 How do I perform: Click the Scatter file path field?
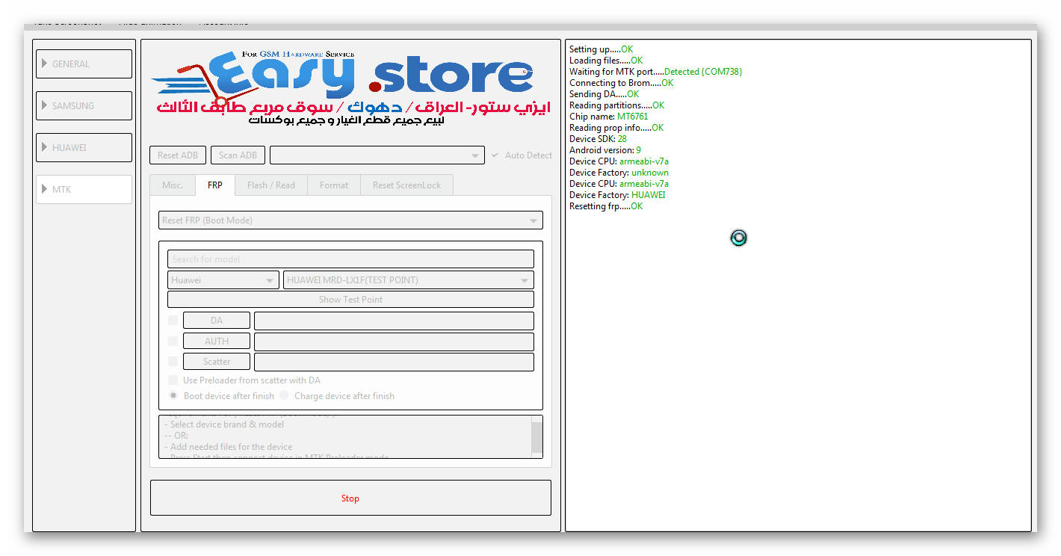click(394, 362)
